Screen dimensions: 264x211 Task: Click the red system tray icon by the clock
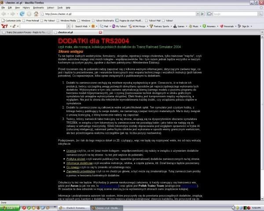pos(249,208)
